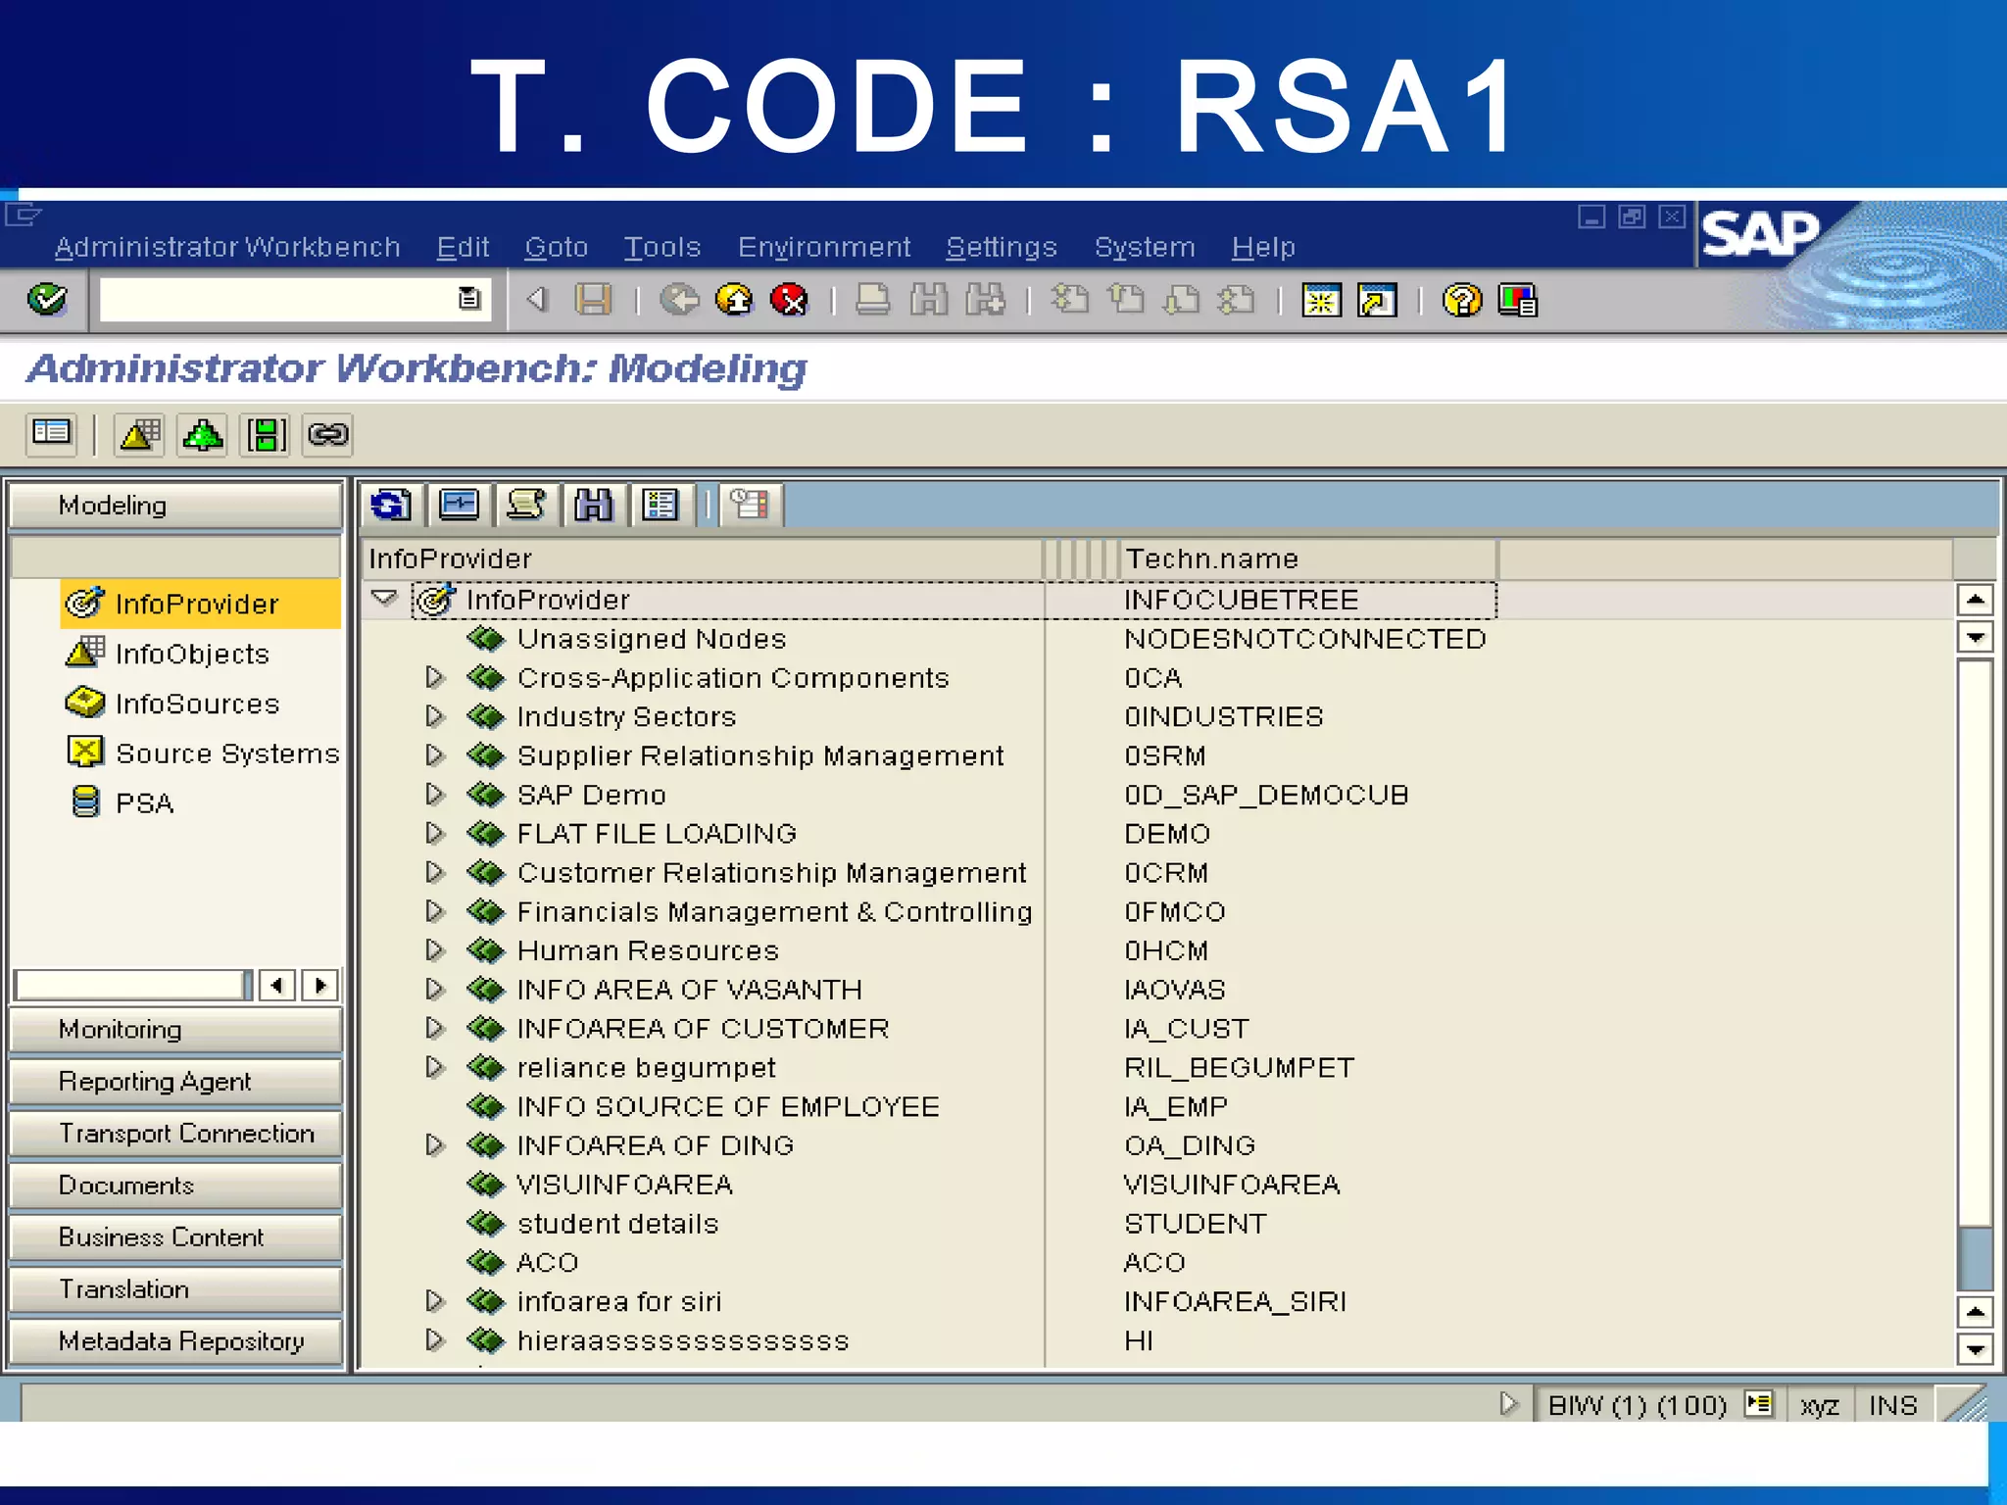Click the Monitoring button

176,1030
